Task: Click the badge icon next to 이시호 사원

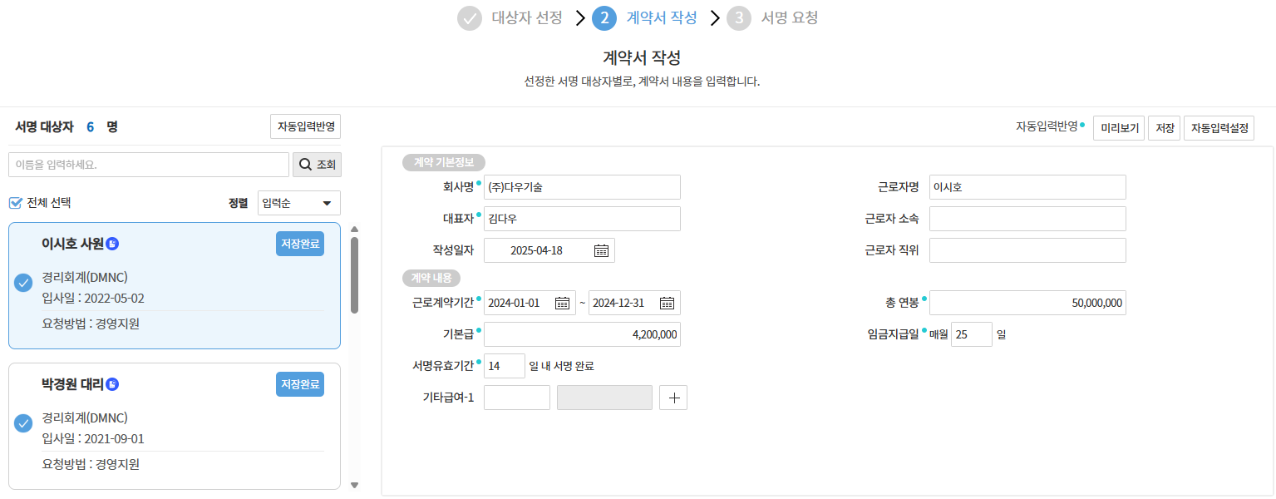Action: 113,244
